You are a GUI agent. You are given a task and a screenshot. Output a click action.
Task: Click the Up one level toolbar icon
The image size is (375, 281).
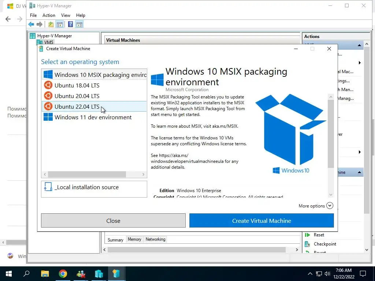tap(51, 25)
